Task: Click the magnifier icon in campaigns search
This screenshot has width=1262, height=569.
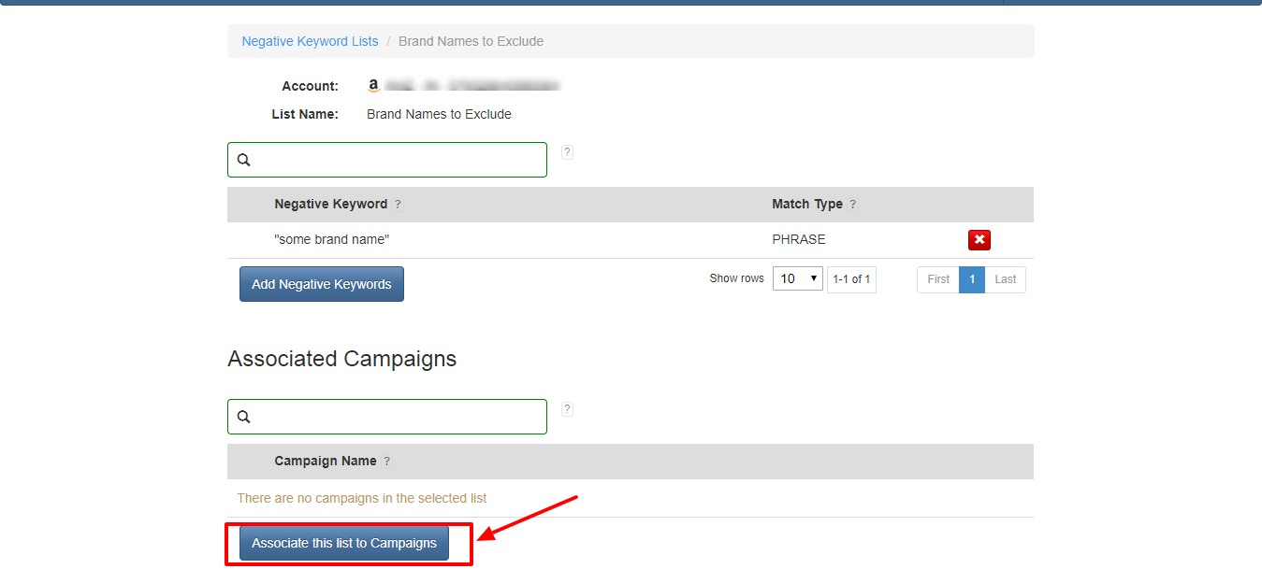Action: (x=243, y=417)
